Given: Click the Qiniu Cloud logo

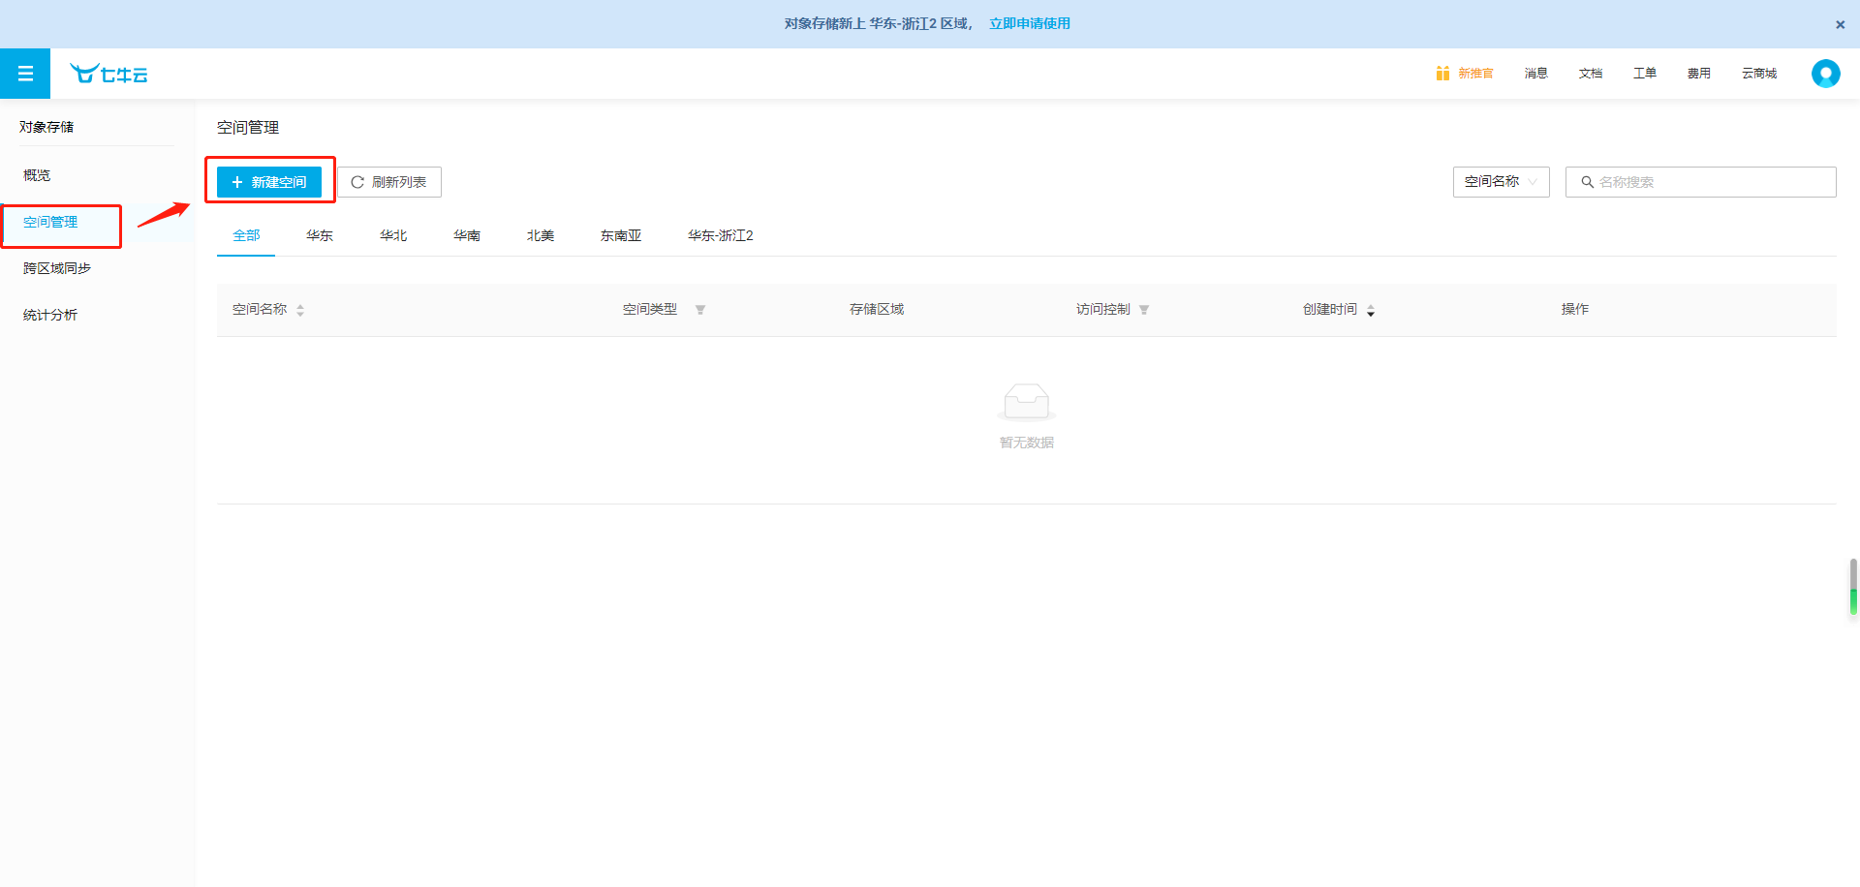Looking at the screenshot, I should pos(108,74).
